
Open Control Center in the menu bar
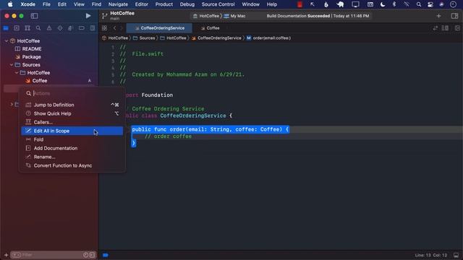pos(430,4)
